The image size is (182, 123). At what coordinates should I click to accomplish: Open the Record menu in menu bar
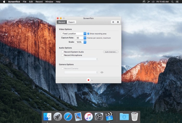click(x=39, y=2)
